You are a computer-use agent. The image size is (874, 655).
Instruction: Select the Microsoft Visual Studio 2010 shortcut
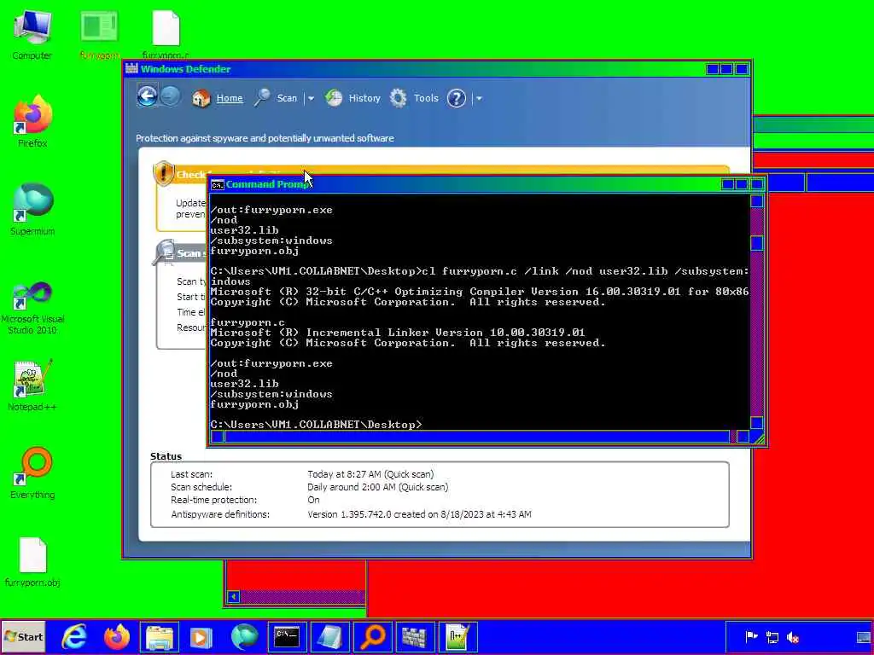click(32, 307)
